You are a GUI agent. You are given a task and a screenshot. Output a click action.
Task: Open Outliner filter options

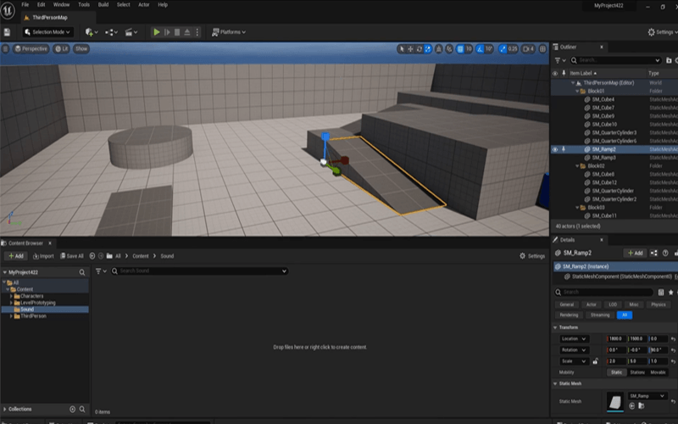[560, 60]
